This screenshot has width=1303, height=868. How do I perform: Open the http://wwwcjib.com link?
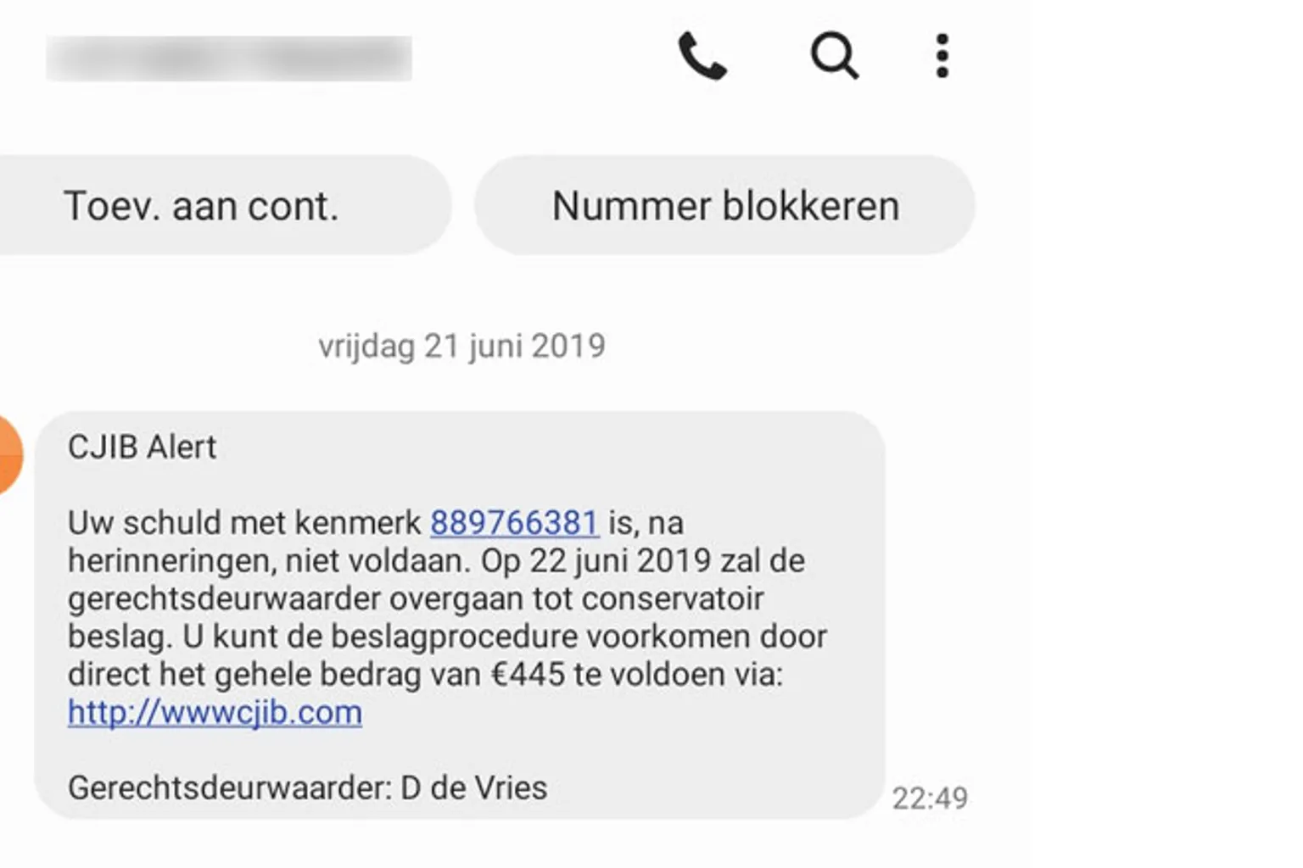(215, 712)
